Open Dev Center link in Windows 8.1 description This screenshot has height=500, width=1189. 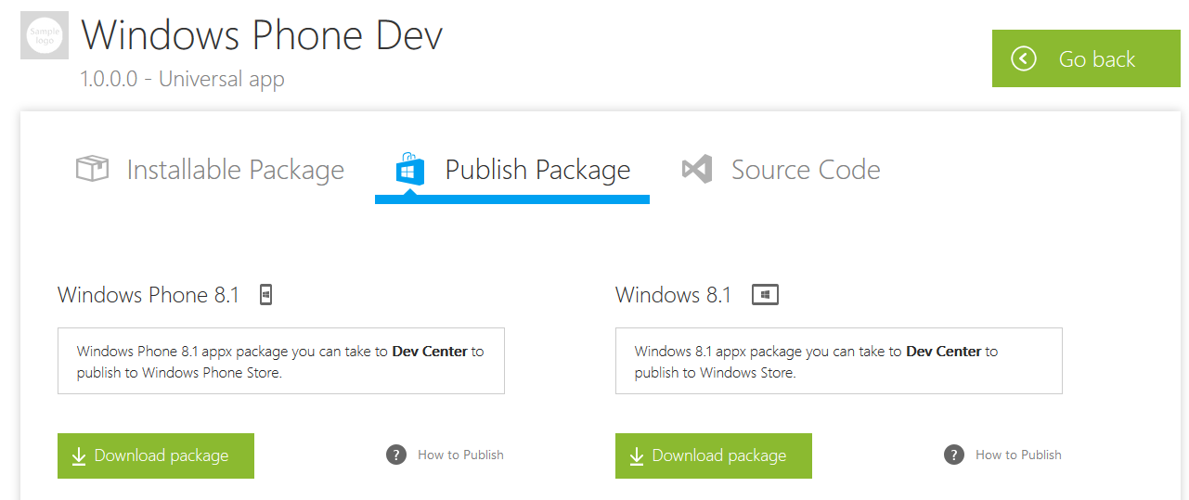[944, 352]
